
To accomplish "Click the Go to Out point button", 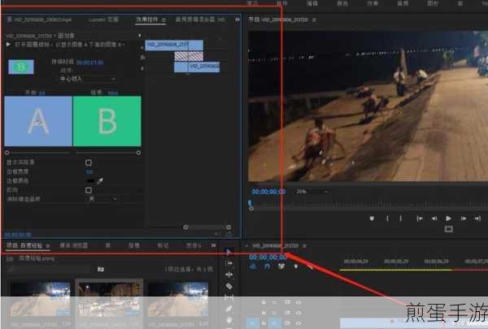I will tap(477, 219).
